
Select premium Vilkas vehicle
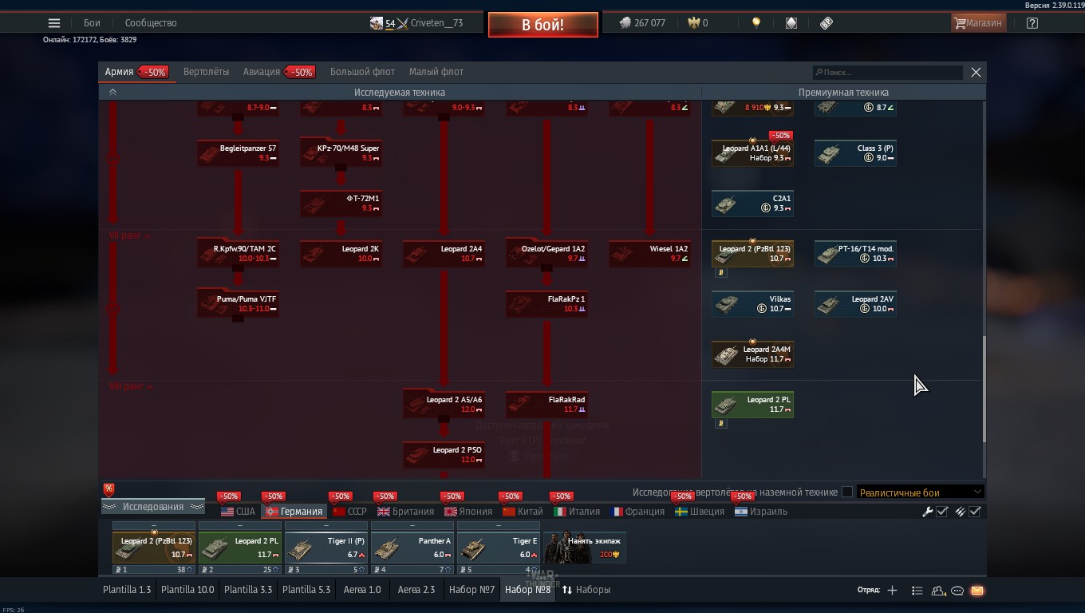point(752,304)
